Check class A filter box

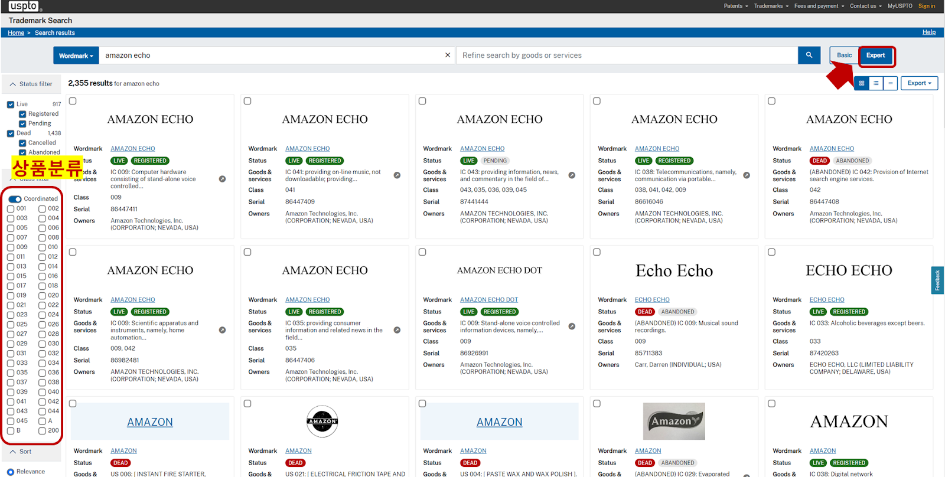pyautogui.click(x=43, y=421)
